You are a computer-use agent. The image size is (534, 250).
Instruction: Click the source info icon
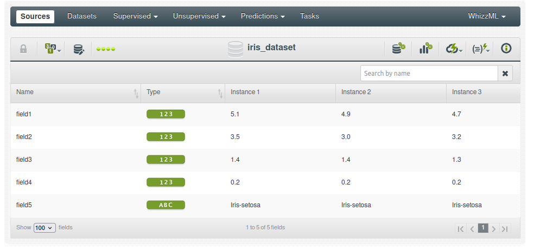coord(506,49)
